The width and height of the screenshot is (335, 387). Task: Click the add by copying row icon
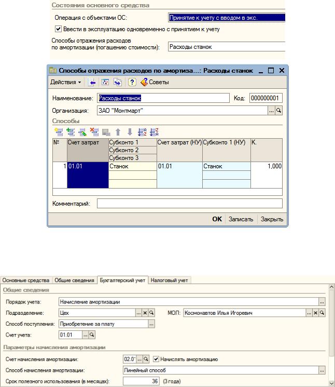coord(71,132)
